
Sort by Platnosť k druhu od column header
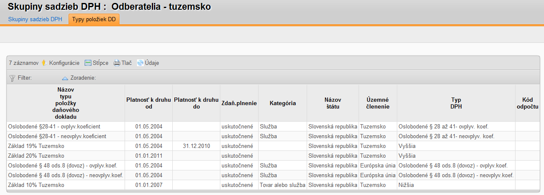tap(149, 103)
